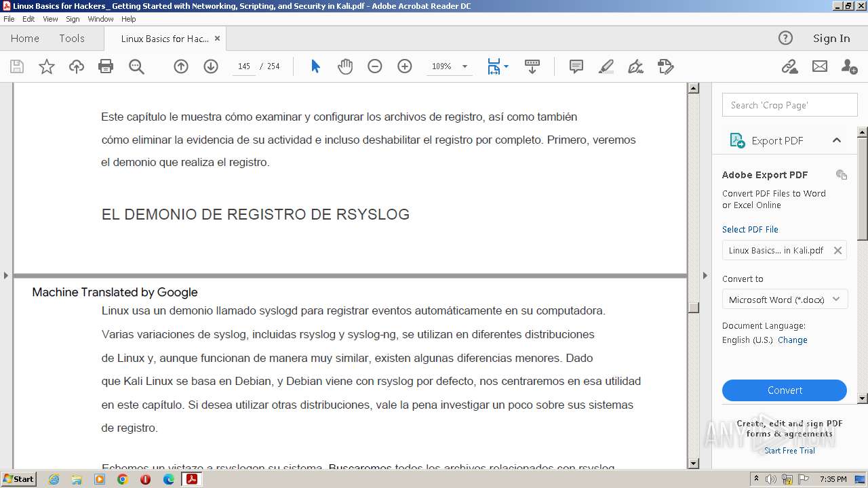Click the read mode keyboard icon
The image size is (868, 488).
(x=532, y=66)
